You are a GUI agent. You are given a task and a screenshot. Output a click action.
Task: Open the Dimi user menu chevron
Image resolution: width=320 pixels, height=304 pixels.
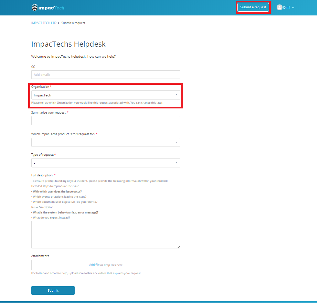(293, 8)
